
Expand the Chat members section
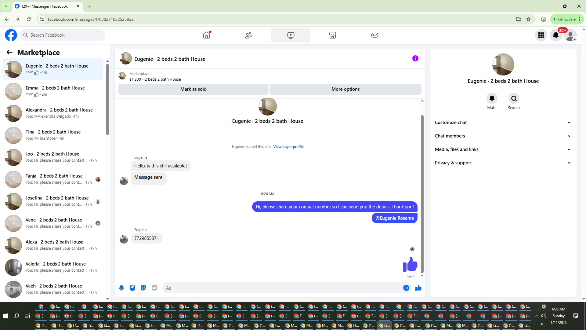click(x=503, y=136)
